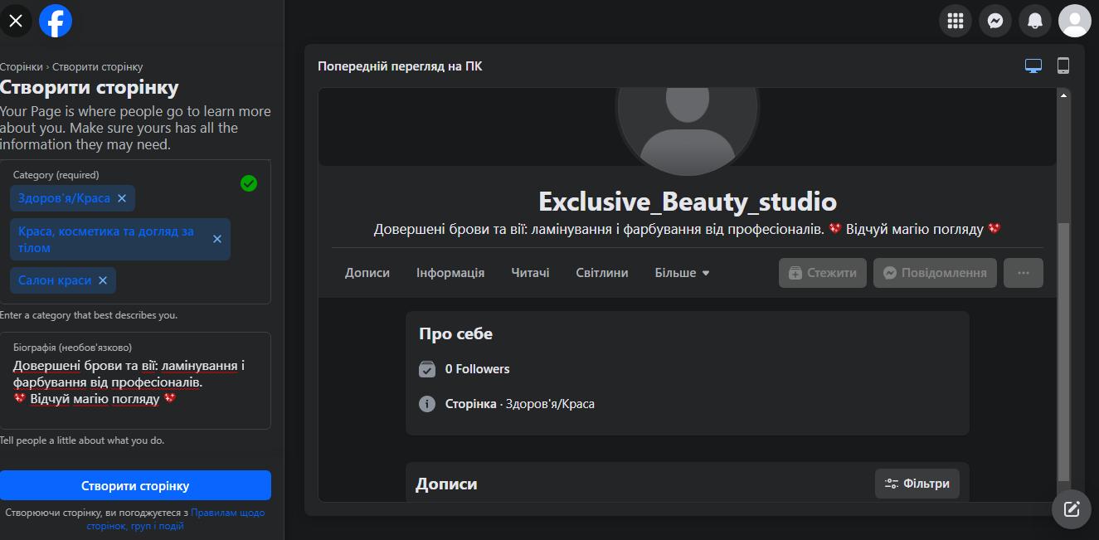Switch to the Світлини tab

(x=602, y=273)
